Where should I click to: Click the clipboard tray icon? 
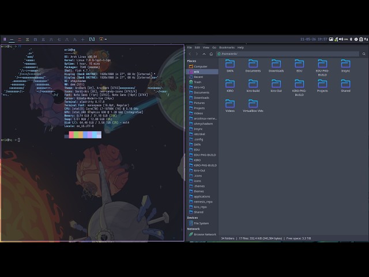point(361,39)
